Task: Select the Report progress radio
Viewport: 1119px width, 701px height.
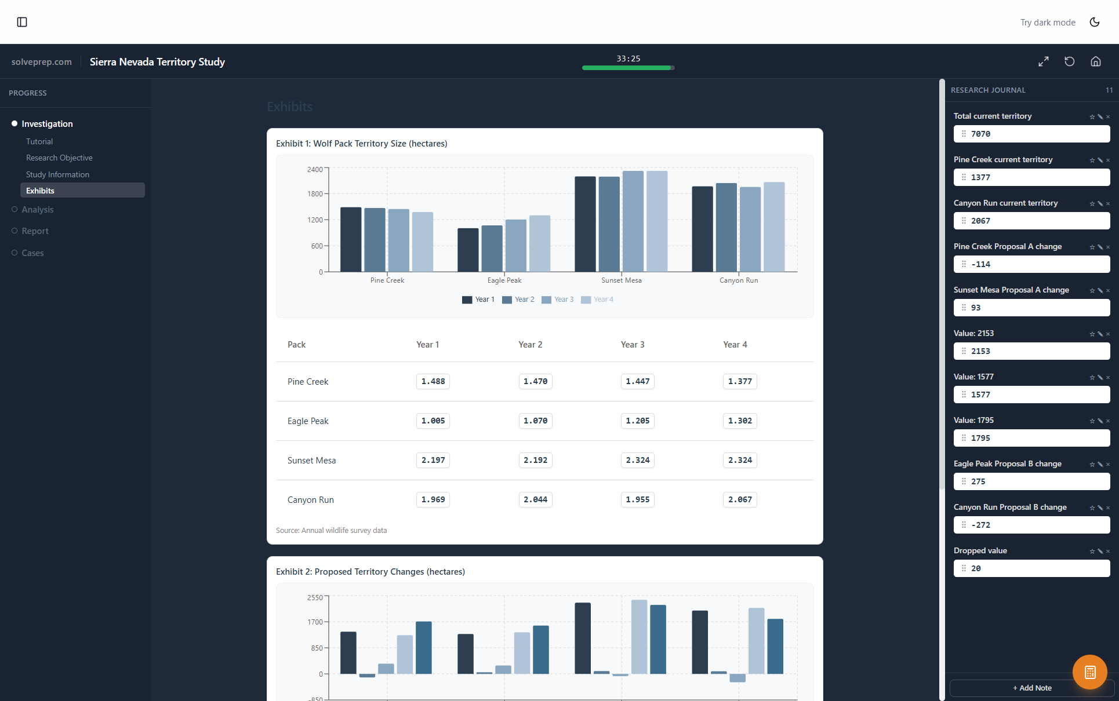Action: [x=14, y=231]
